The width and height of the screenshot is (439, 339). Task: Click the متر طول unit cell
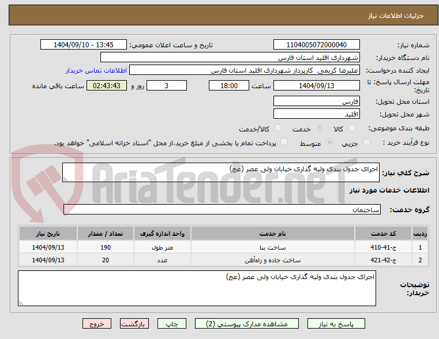[162, 247]
